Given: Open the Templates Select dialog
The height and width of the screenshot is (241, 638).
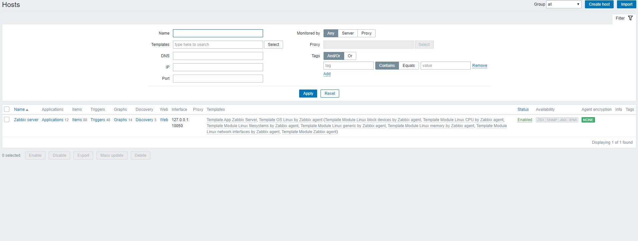Looking at the screenshot, I should (273, 45).
